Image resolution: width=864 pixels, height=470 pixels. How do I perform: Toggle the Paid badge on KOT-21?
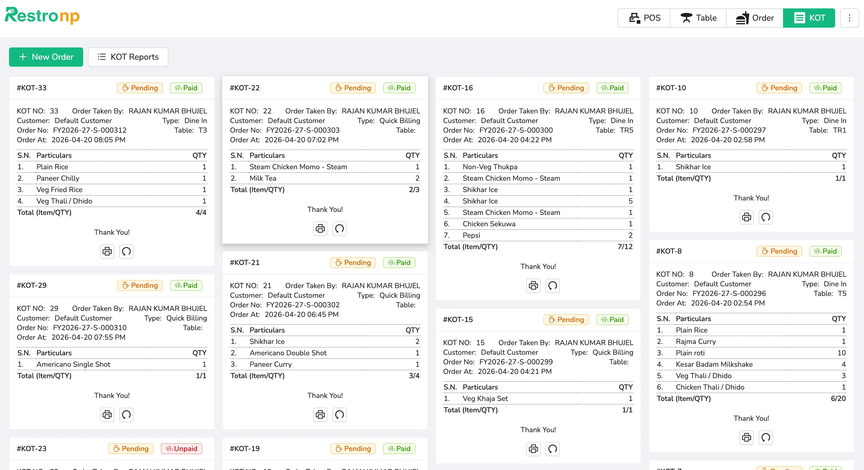[x=399, y=263]
